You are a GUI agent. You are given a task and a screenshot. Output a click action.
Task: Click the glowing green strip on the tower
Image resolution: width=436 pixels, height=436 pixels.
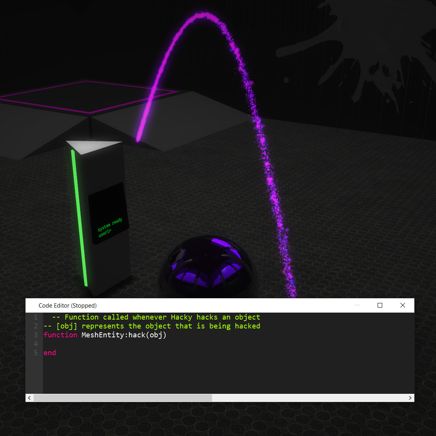point(79,218)
